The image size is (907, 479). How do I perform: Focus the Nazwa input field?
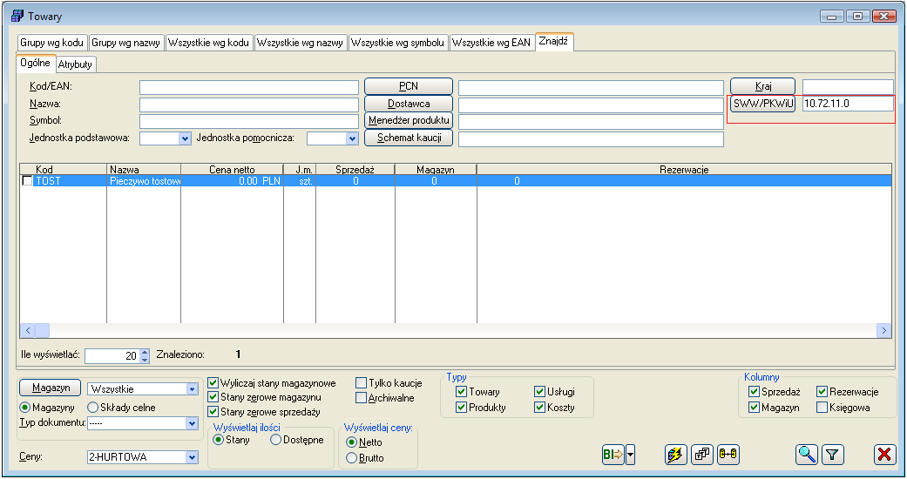(249, 105)
